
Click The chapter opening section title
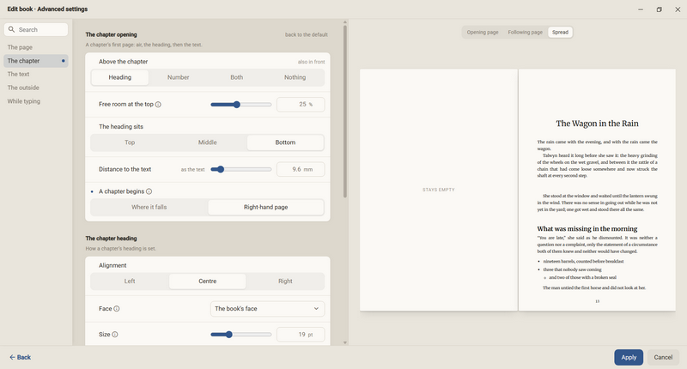click(112, 34)
